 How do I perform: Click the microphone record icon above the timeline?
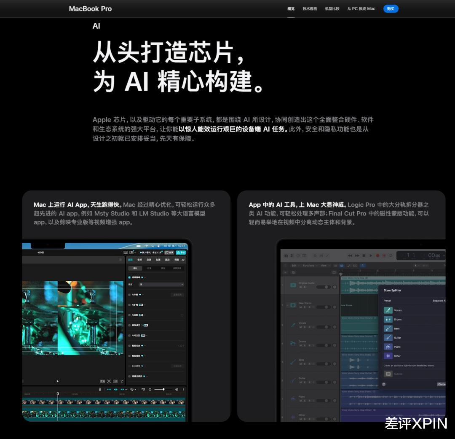click(100, 389)
